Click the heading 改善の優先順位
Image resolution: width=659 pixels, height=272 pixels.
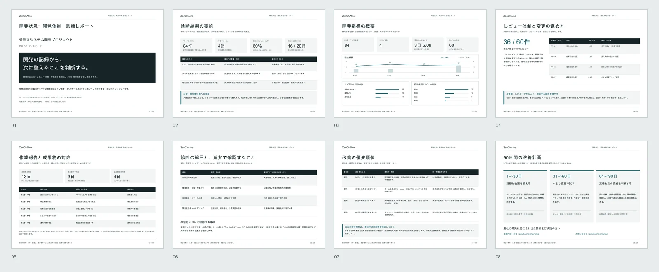coord(358,157)
